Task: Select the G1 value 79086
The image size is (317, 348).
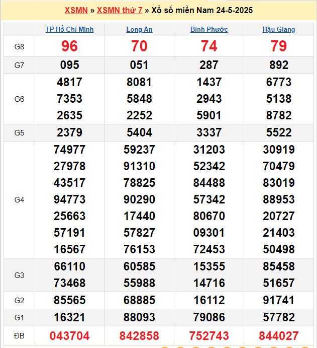Action: (x=209, y=317)
